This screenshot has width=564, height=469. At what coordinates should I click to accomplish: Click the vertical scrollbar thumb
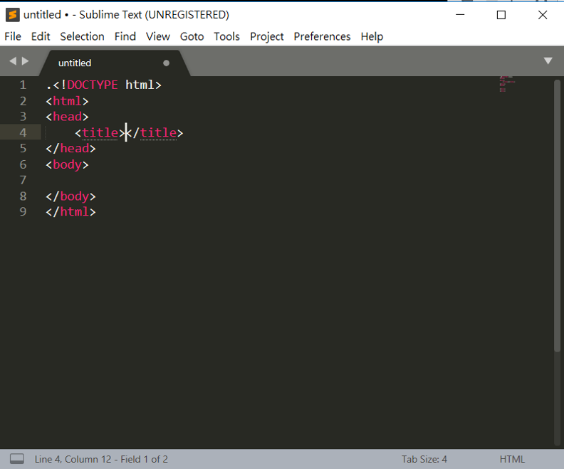pyautogui.click(x=557, y=216)
